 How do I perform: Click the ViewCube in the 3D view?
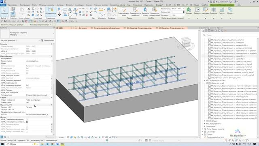[x=186, y=42]
